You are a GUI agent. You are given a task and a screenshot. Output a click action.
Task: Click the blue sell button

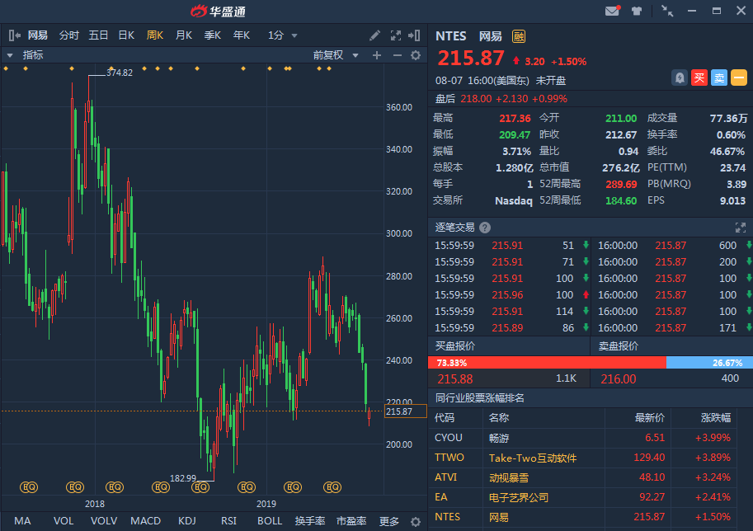[x=719, y=78]
